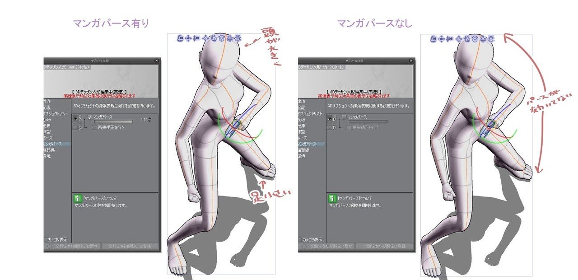Select rotate camera icon above right figure
This screenshot has height=280, width=578.
(x=433, y=39)
